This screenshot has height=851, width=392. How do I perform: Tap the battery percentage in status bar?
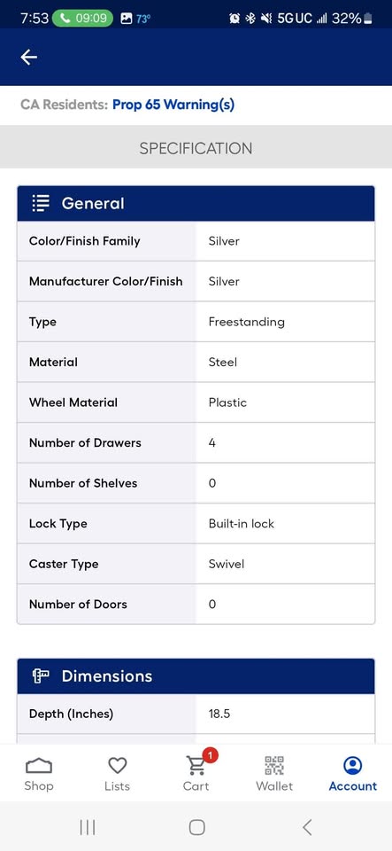tap(347, 18)
